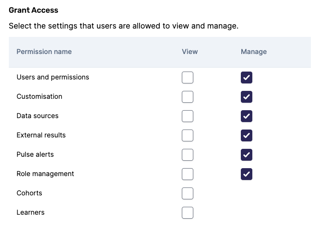
Task: Check View for Data sources
Action: (x=188, y=116)
